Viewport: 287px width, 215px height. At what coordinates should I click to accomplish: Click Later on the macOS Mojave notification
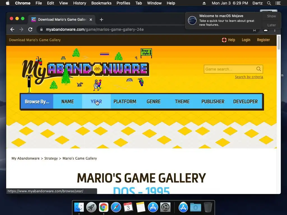pos(271,25)
